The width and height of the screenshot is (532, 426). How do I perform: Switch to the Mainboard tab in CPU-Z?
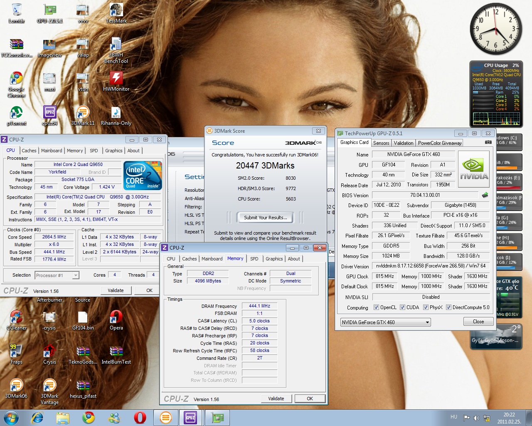[52, 151]
